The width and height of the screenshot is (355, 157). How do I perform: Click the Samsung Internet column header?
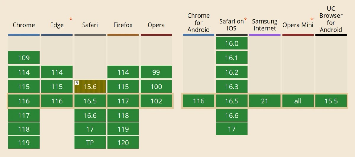point(265,25)
